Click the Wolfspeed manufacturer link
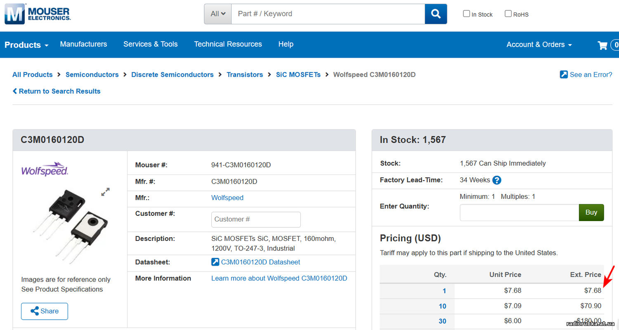 pos(227,198)
